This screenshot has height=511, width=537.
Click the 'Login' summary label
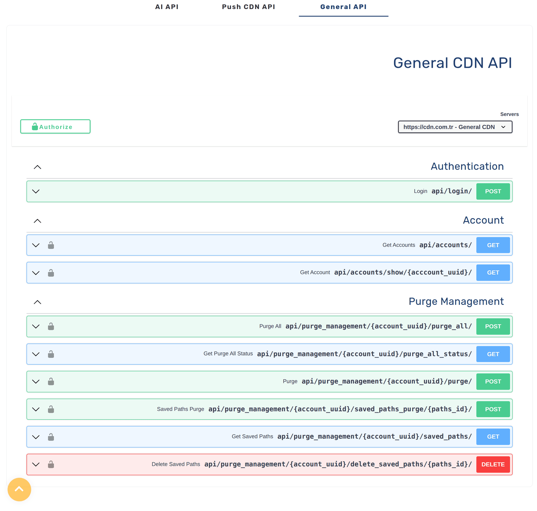(421, 191)
